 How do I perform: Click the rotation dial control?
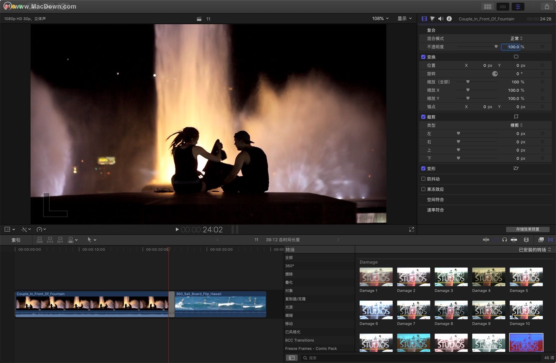click(495, 74)
